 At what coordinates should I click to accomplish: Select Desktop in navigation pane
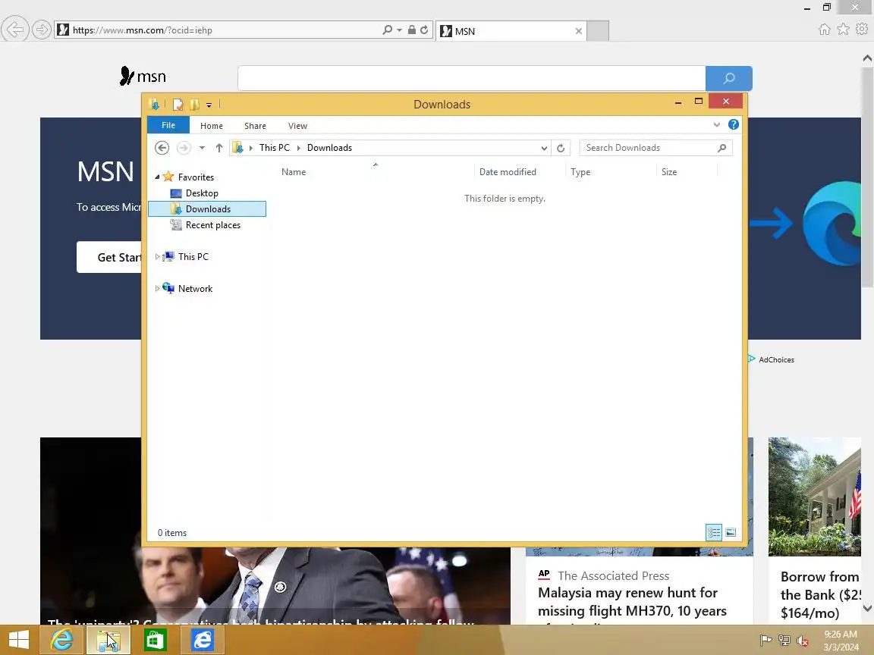pos(201,193)
